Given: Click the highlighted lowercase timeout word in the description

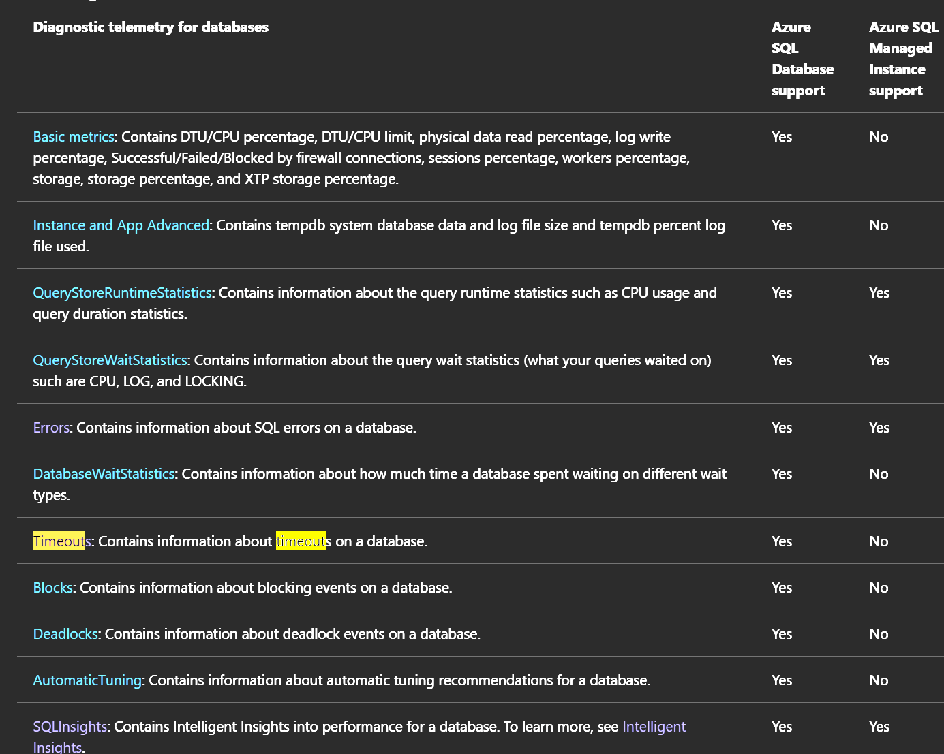Looking at the screenshot, I should pyautogui.click(x=301, y=541).
